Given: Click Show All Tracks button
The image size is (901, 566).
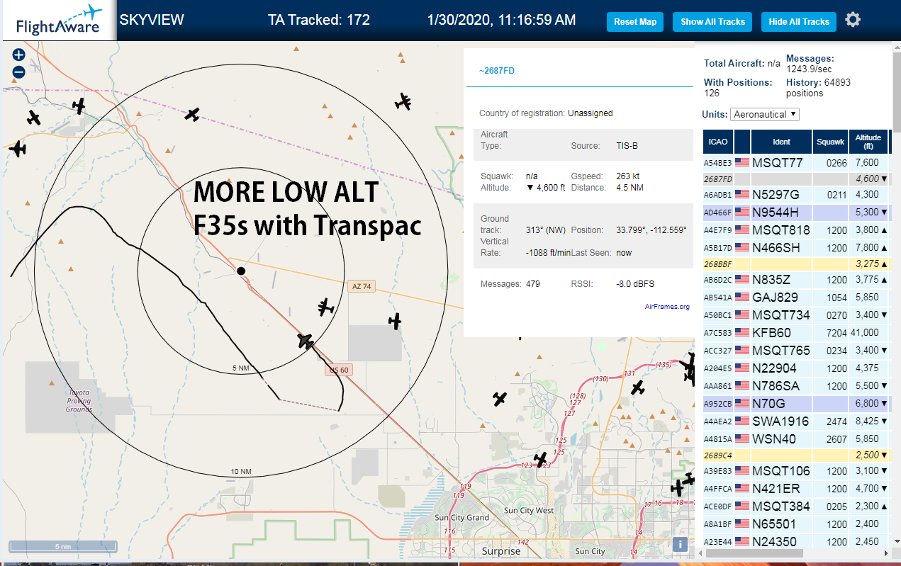Looking at the screenshot, I should click(712, 22).
